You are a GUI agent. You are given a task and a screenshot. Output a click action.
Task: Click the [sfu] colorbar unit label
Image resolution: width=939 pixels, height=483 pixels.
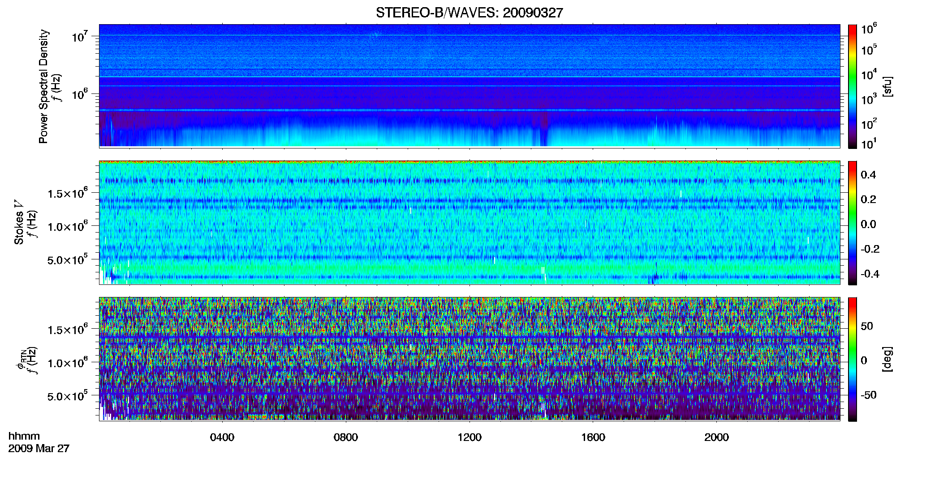pos(887,86)
